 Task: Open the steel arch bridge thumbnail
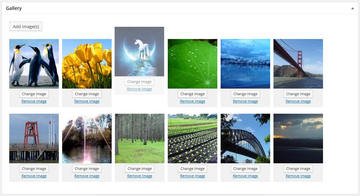245,138
